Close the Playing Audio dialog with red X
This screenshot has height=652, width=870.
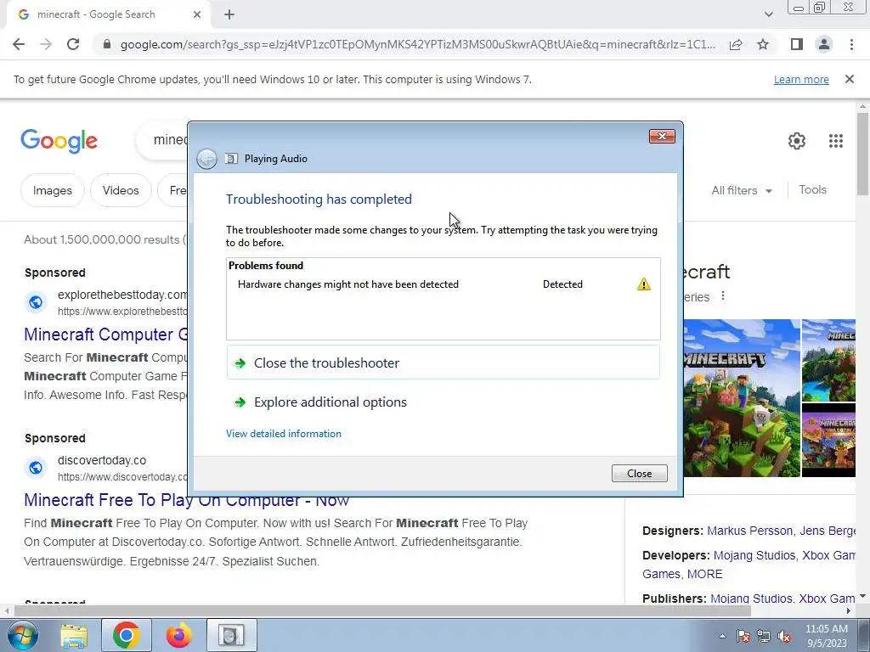click(x=662, y=137)
